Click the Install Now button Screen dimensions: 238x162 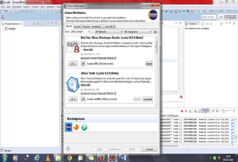pos(115,149)
